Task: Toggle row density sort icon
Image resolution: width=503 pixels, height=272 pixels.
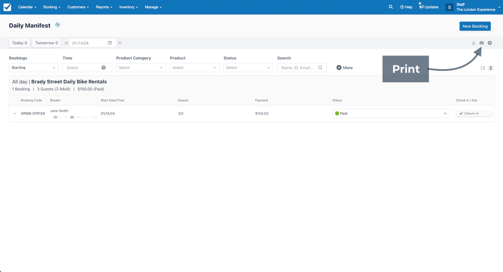Action: (483, 68)
